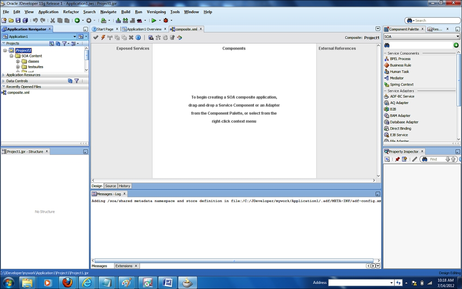
Task: Open Firefox from the taskbar
Action: [x=67, y=283]
